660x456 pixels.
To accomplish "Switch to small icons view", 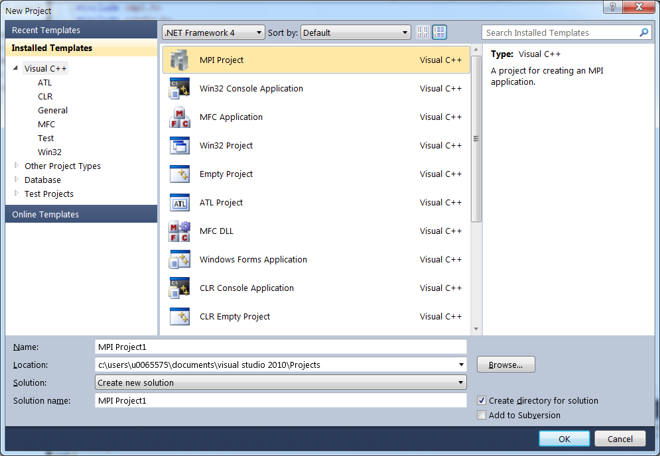I will pos(423,32).
